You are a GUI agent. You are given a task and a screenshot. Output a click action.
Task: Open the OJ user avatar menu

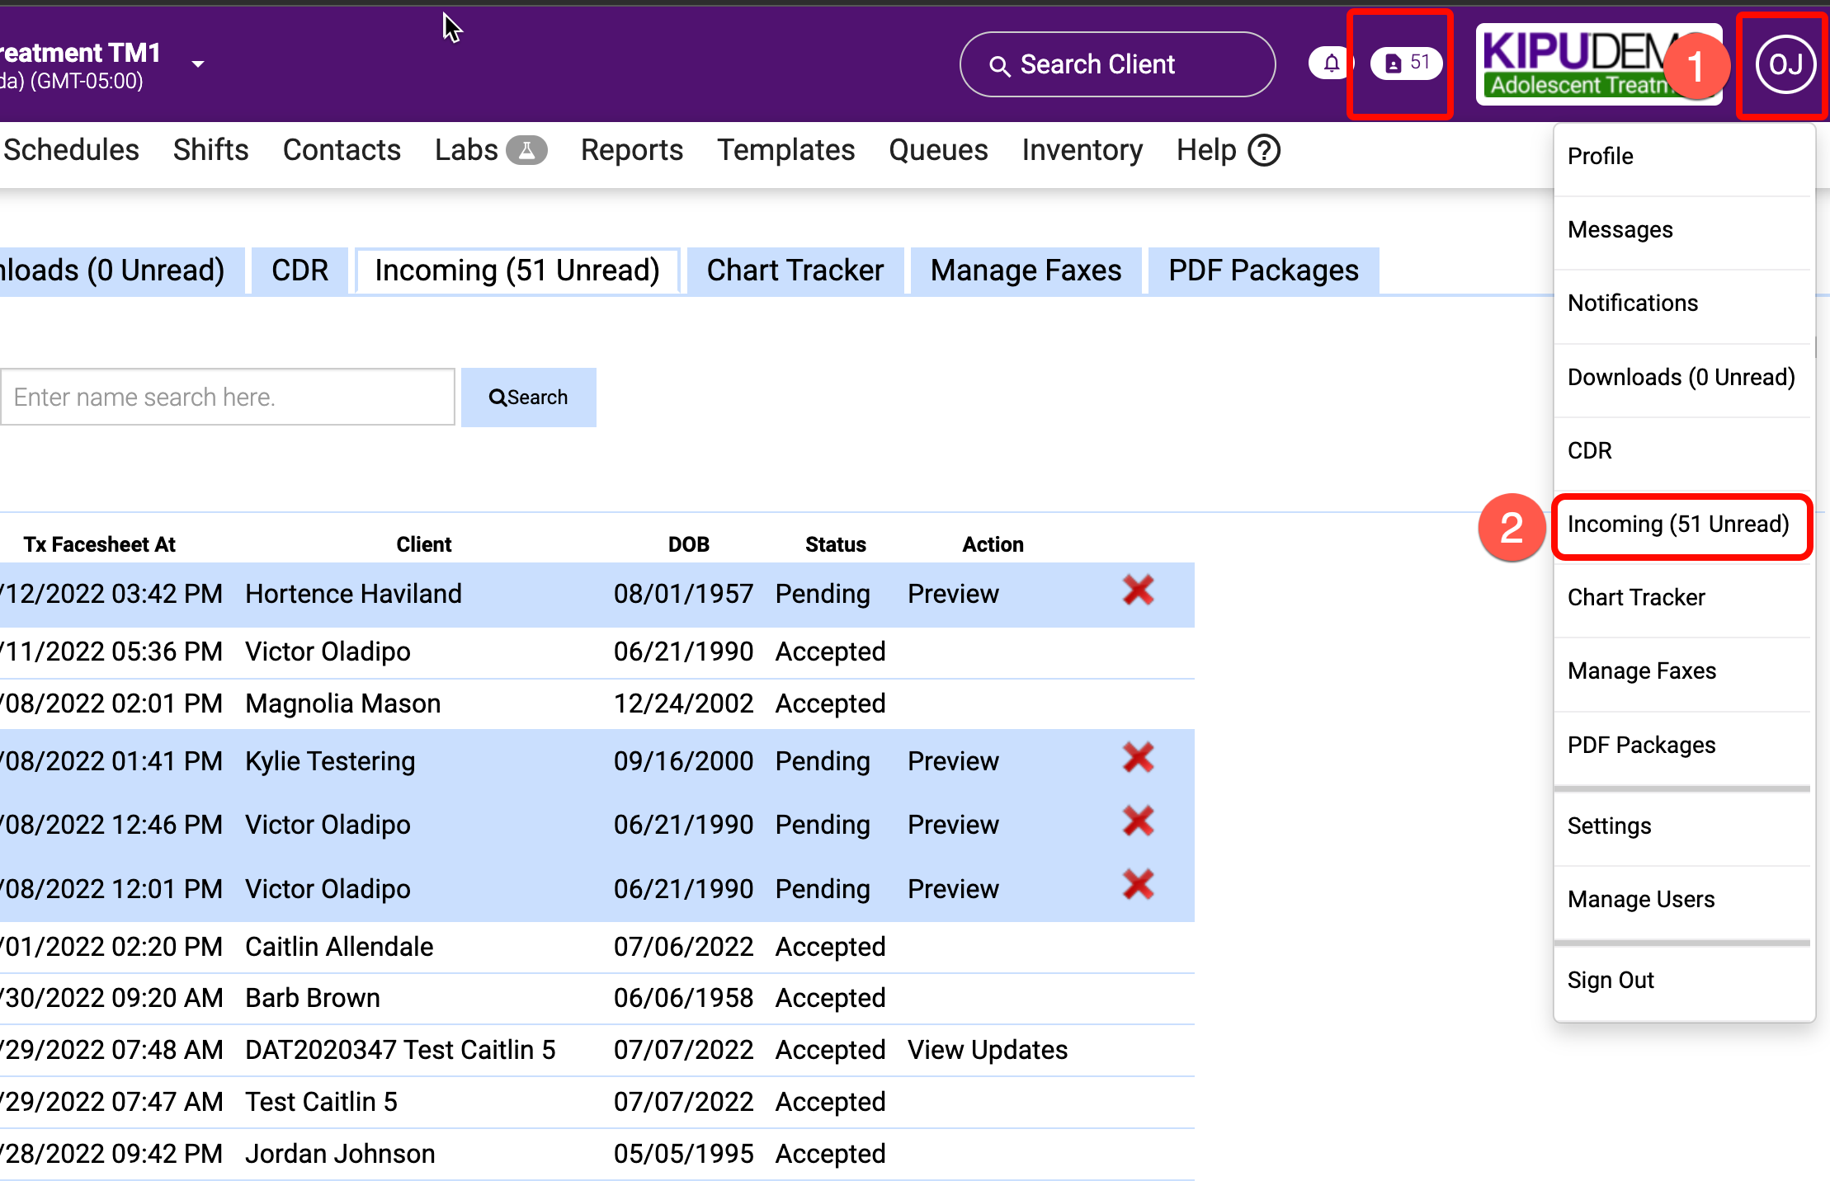(1785, 64)
